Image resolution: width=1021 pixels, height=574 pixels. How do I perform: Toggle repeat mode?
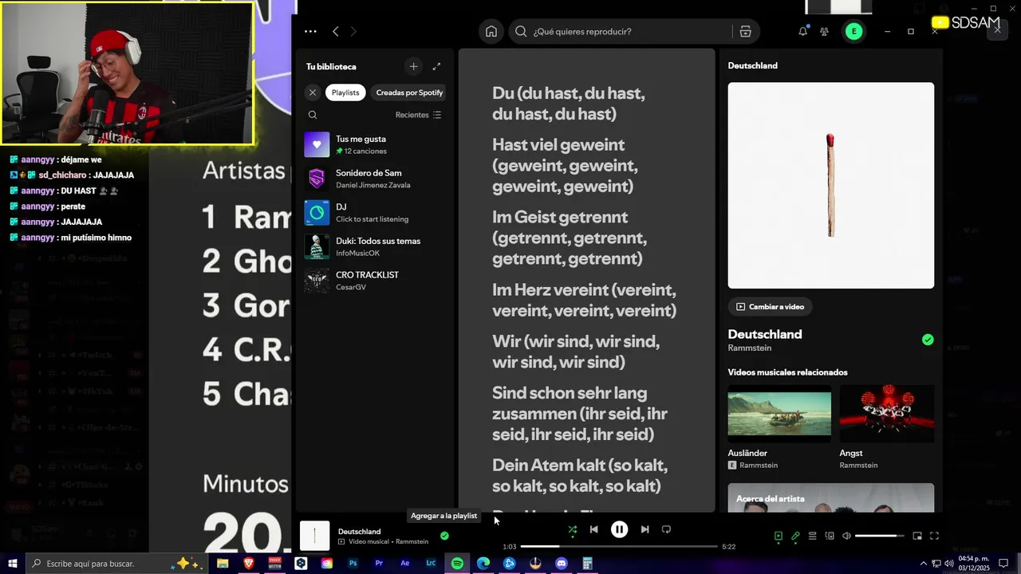click(666, 529)
